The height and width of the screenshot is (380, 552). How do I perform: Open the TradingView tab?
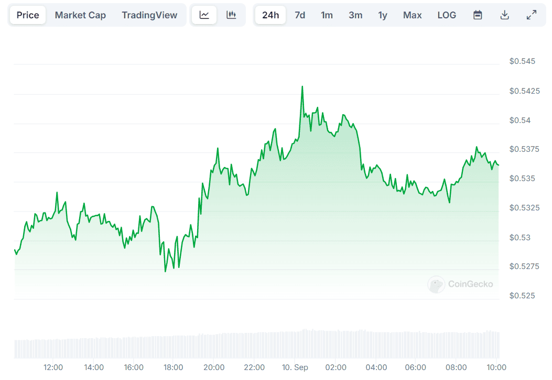click(149, 15)
